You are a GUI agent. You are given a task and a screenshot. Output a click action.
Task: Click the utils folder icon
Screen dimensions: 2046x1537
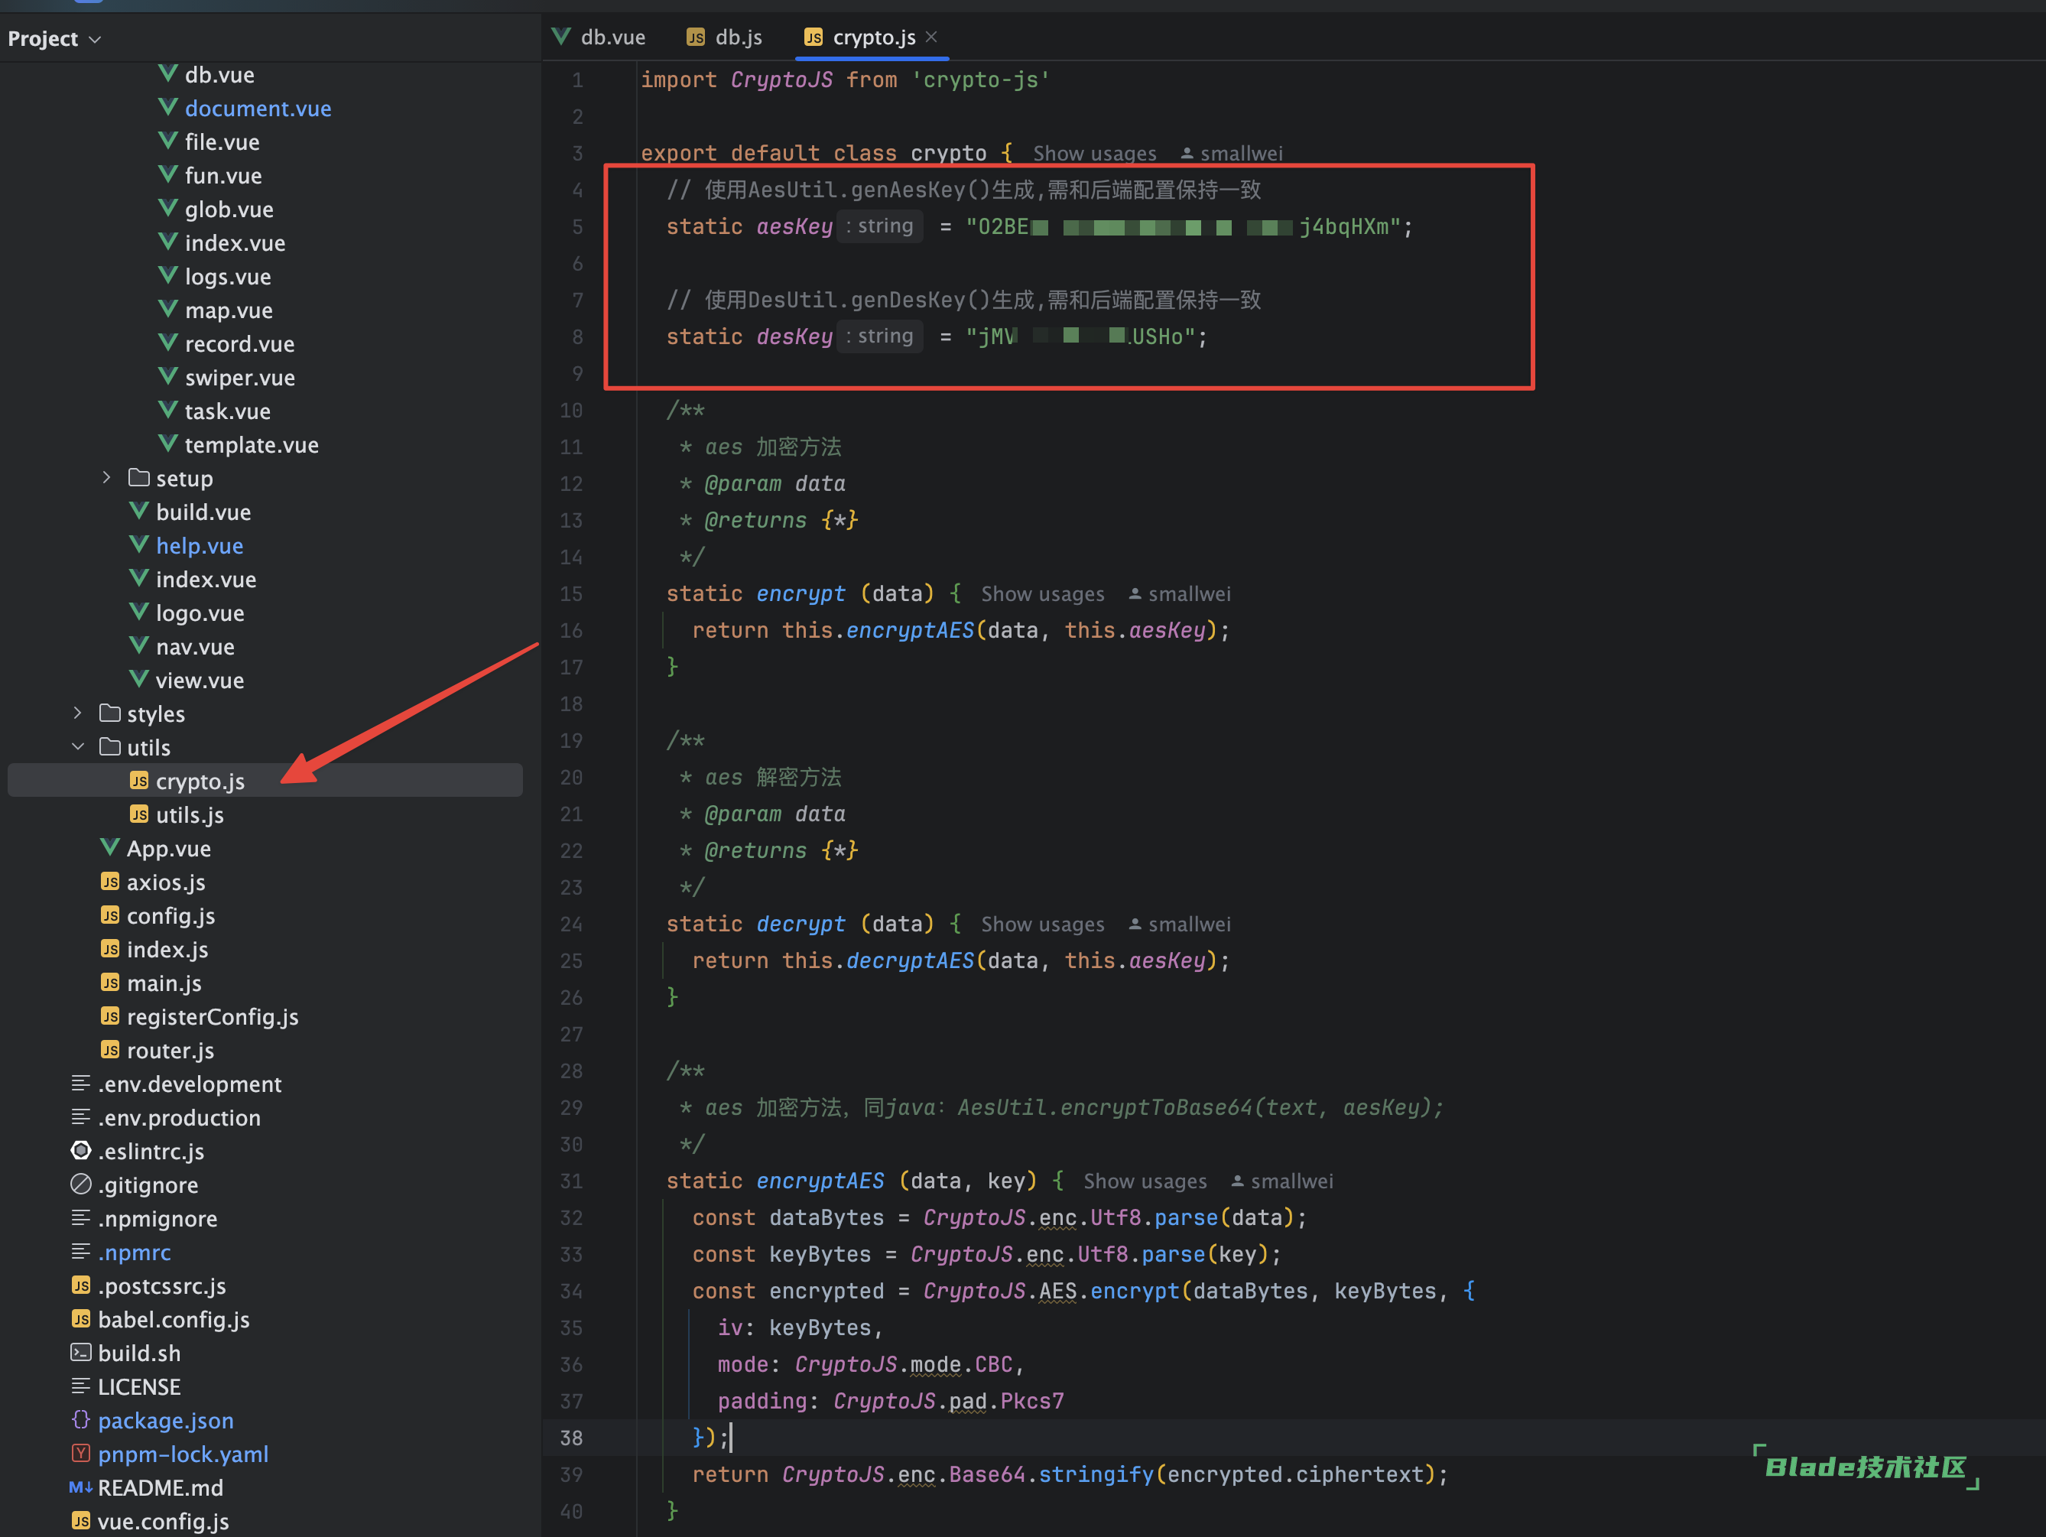[x=110, y=746]
